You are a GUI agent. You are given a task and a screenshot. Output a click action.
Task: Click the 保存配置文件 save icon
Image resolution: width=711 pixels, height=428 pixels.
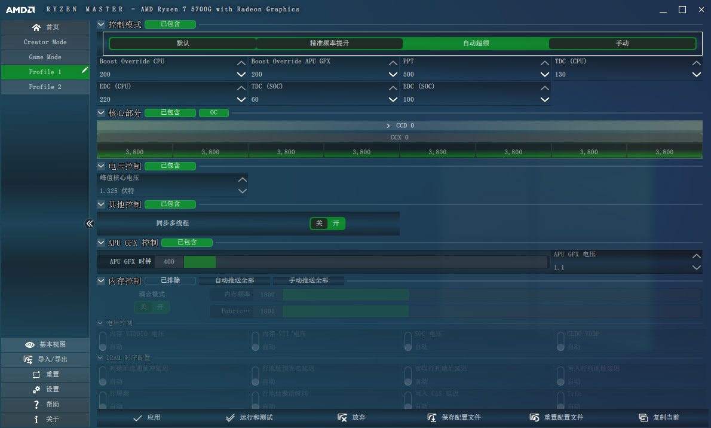(432, 418)
